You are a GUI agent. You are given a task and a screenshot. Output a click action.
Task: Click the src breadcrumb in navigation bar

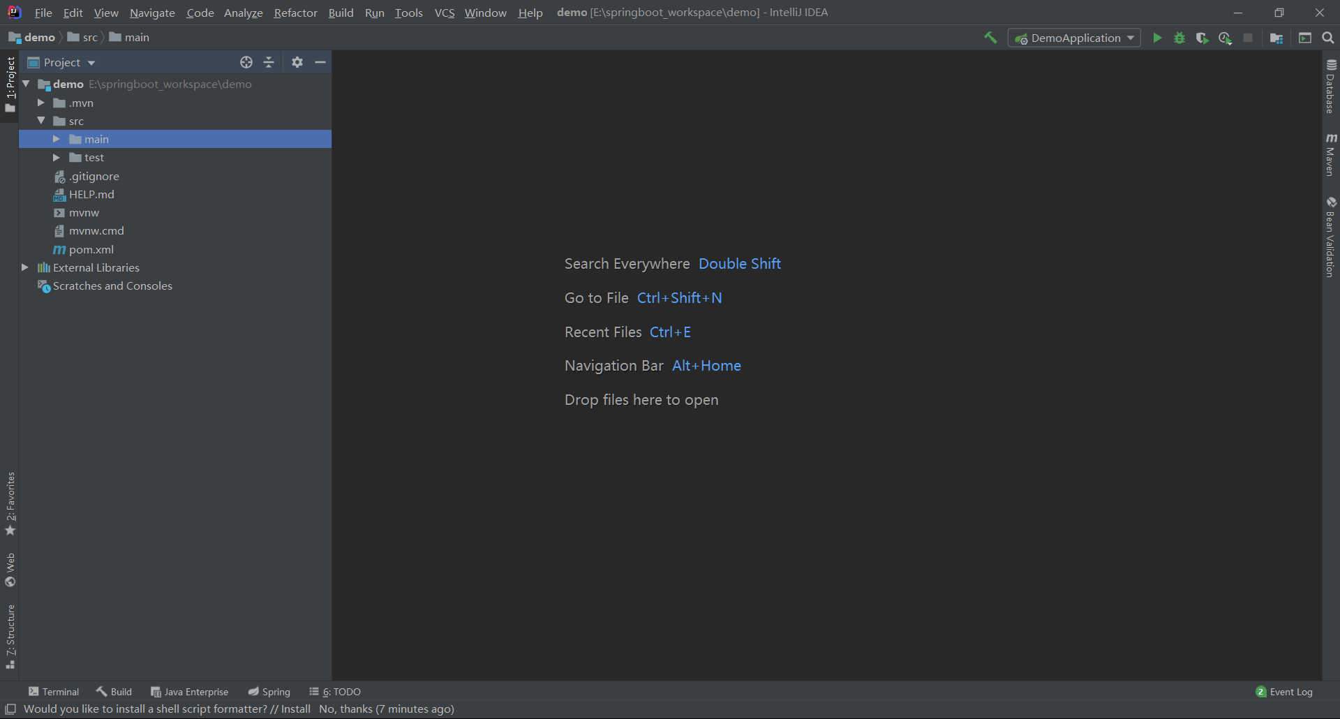(82, 37)
